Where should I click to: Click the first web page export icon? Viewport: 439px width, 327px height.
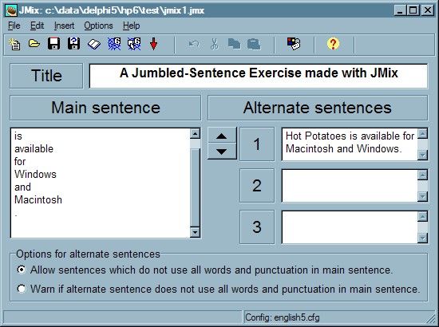(x=114, y=44)
